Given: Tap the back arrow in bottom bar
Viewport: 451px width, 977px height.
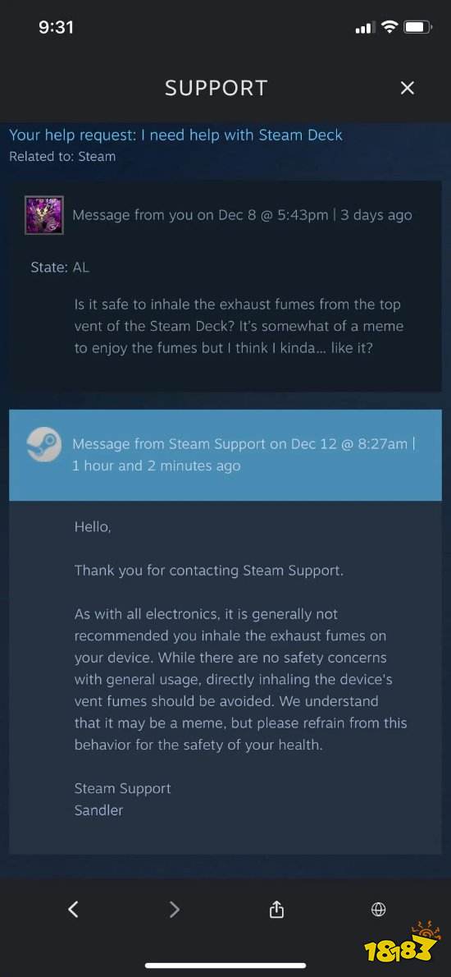Looking at the screenshot, I should tap(74, 909).
